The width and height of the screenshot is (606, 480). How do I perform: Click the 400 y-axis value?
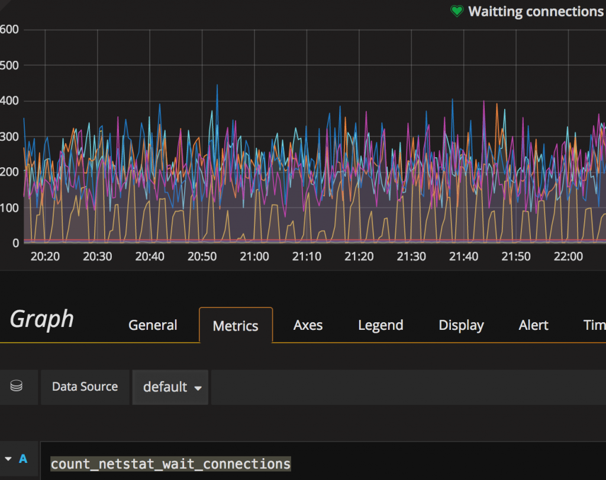(x=9, y=101)
